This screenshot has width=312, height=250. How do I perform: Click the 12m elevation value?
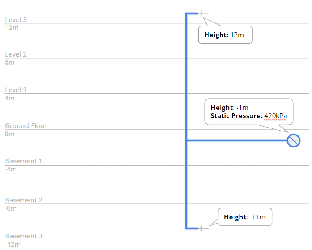coord(12,28)
